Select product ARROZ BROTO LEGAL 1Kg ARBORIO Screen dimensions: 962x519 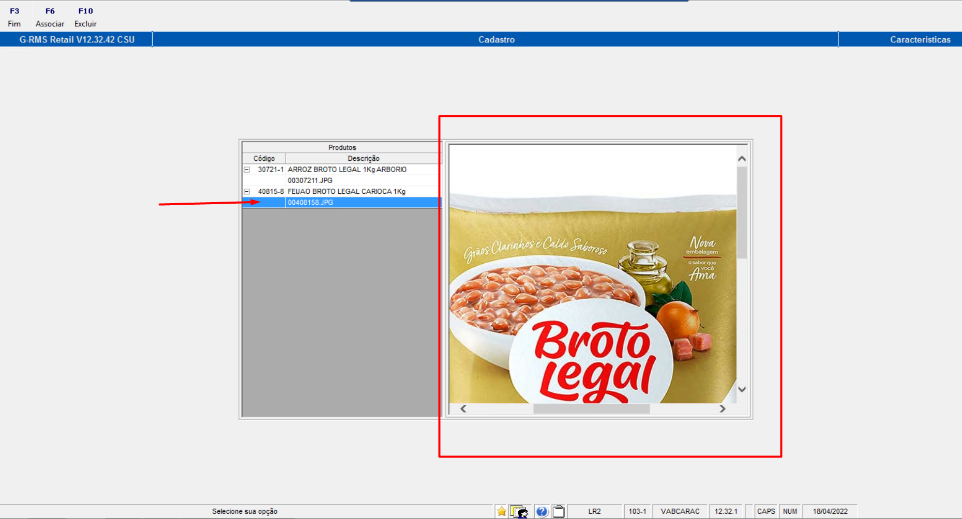coord(347,170)
